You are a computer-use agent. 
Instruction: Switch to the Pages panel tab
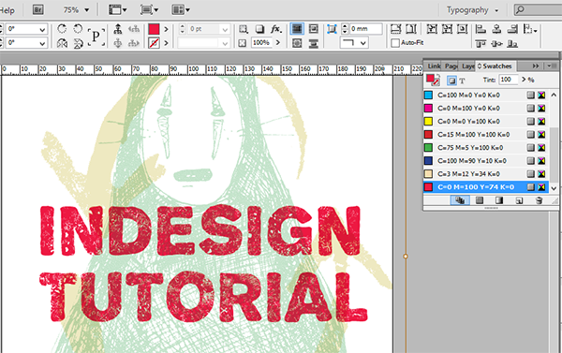click(451, 66)
